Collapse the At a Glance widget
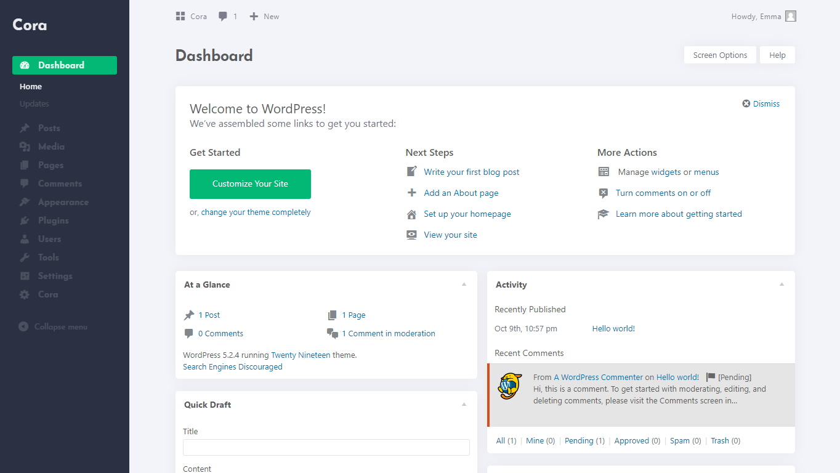This screenshot has width=840, height=473. tap(464, 285)
